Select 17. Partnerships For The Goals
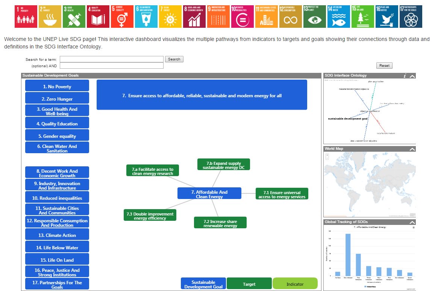Image resolution: width=432 pixels, height=291 pixels. (x=57, y=283)
